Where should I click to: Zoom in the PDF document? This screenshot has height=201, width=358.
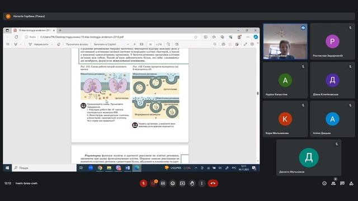tap(135, 44)
